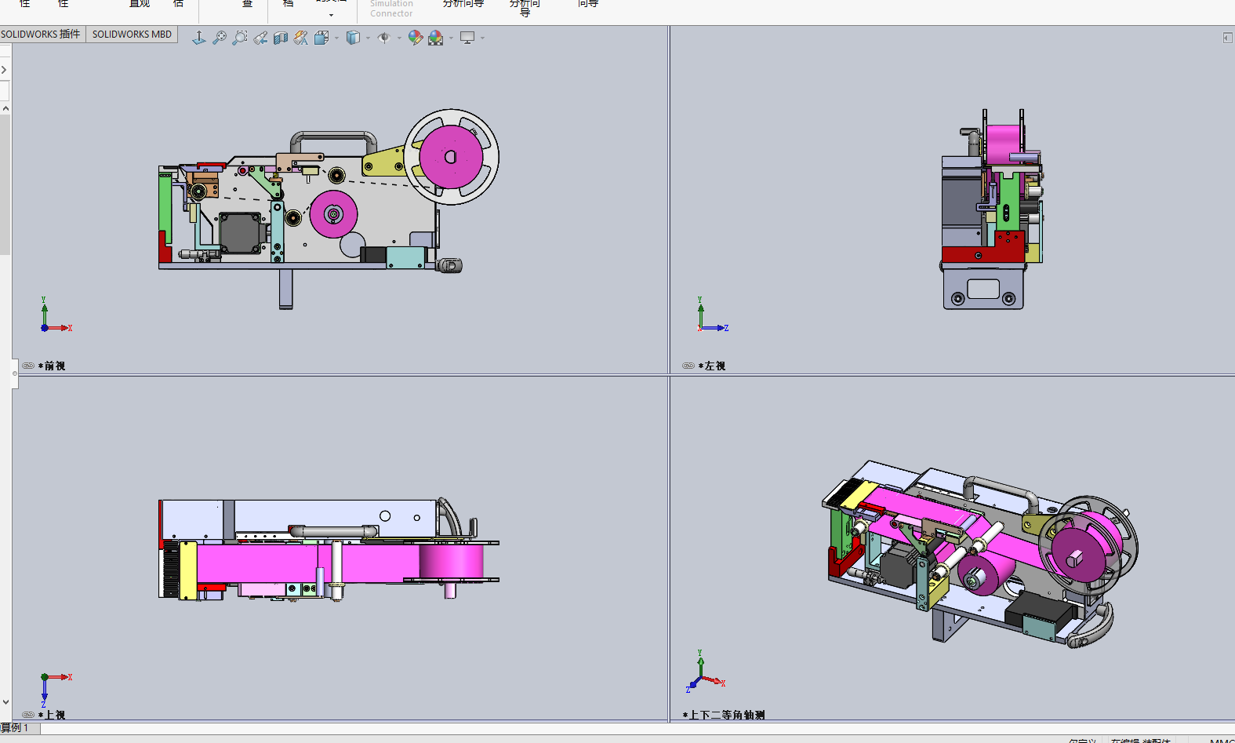Switch to the SOLIDWORKS MBD tab
The height and width of the screenshot is (743, 1235).
[x=132, y=35]
